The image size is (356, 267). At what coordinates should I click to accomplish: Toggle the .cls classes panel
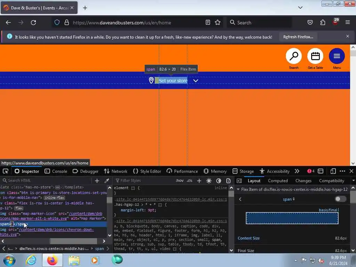point(189,181)
